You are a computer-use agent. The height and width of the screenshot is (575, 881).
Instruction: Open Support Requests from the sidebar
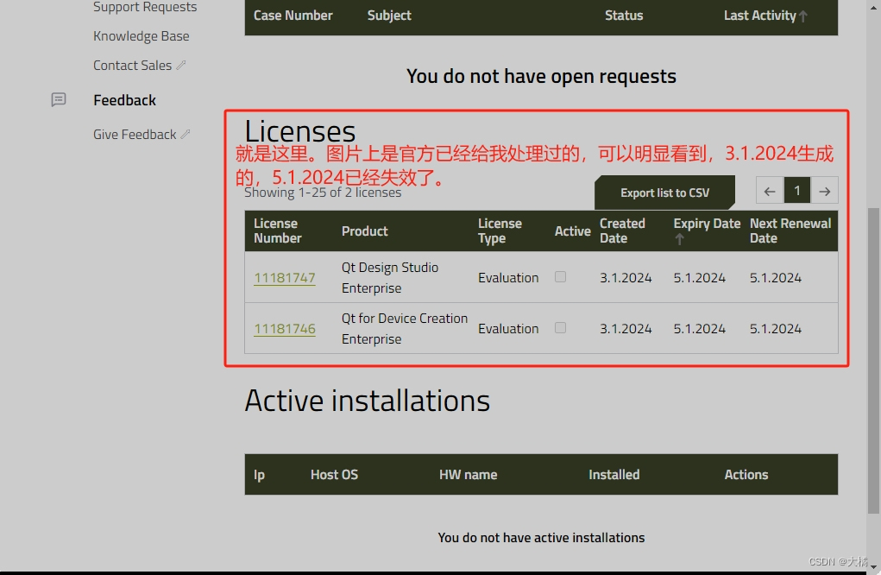coord(145,7)
